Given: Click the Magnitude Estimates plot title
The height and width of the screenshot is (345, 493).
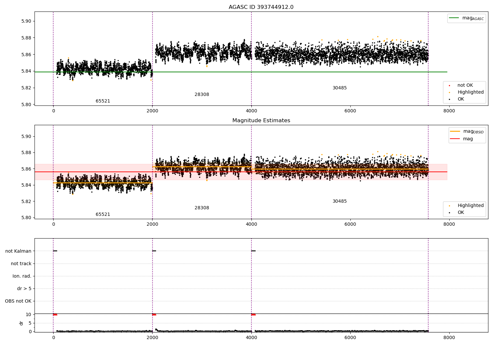Looking at the screenshot, I should click(261, 121).
